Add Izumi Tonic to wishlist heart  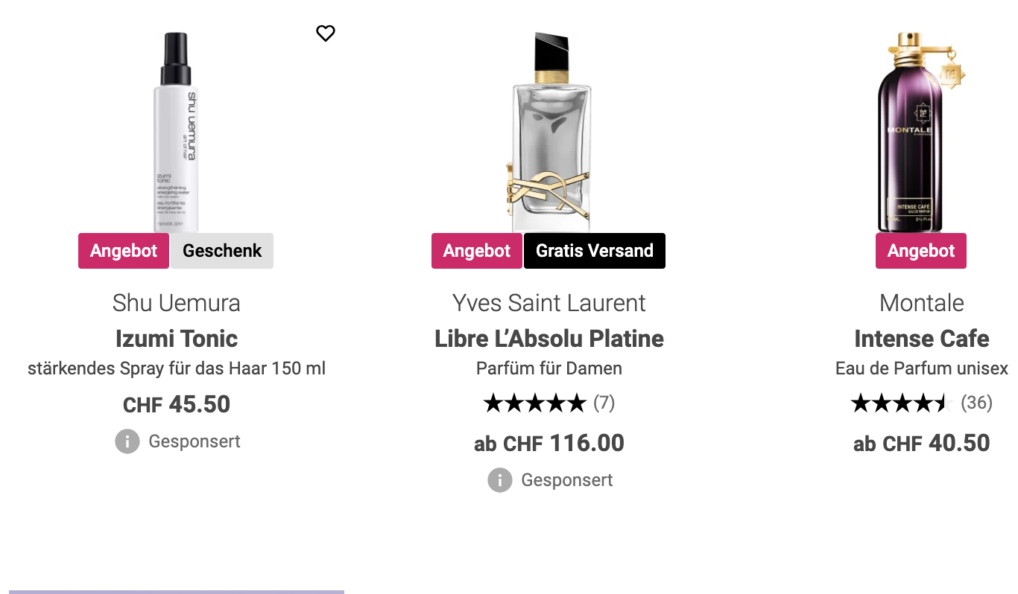(326, 33)
